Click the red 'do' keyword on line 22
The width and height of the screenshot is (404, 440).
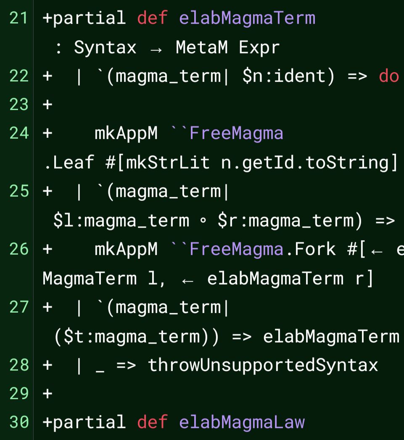click(x=389, y=76)
